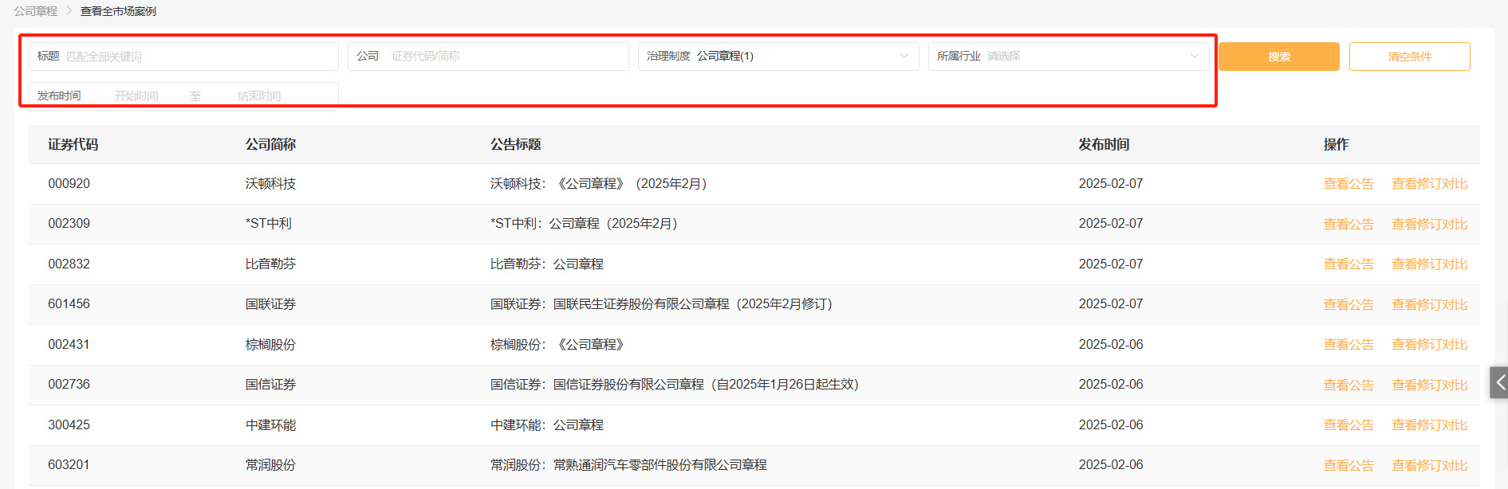Image resolution: width=1508 pixels, height=489 pixels.
Task: Click company name 国联证券 in 公司简称 column
Action: 270,304
